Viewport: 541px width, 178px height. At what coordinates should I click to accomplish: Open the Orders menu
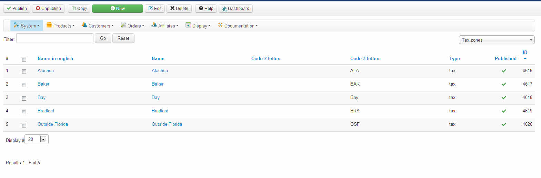click(133, 25)
